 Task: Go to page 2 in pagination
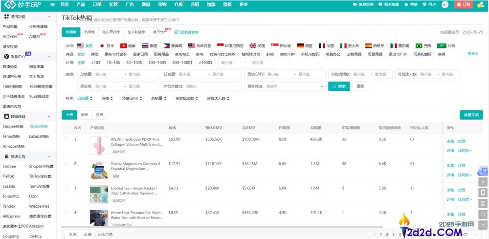(x=387, y=234)
